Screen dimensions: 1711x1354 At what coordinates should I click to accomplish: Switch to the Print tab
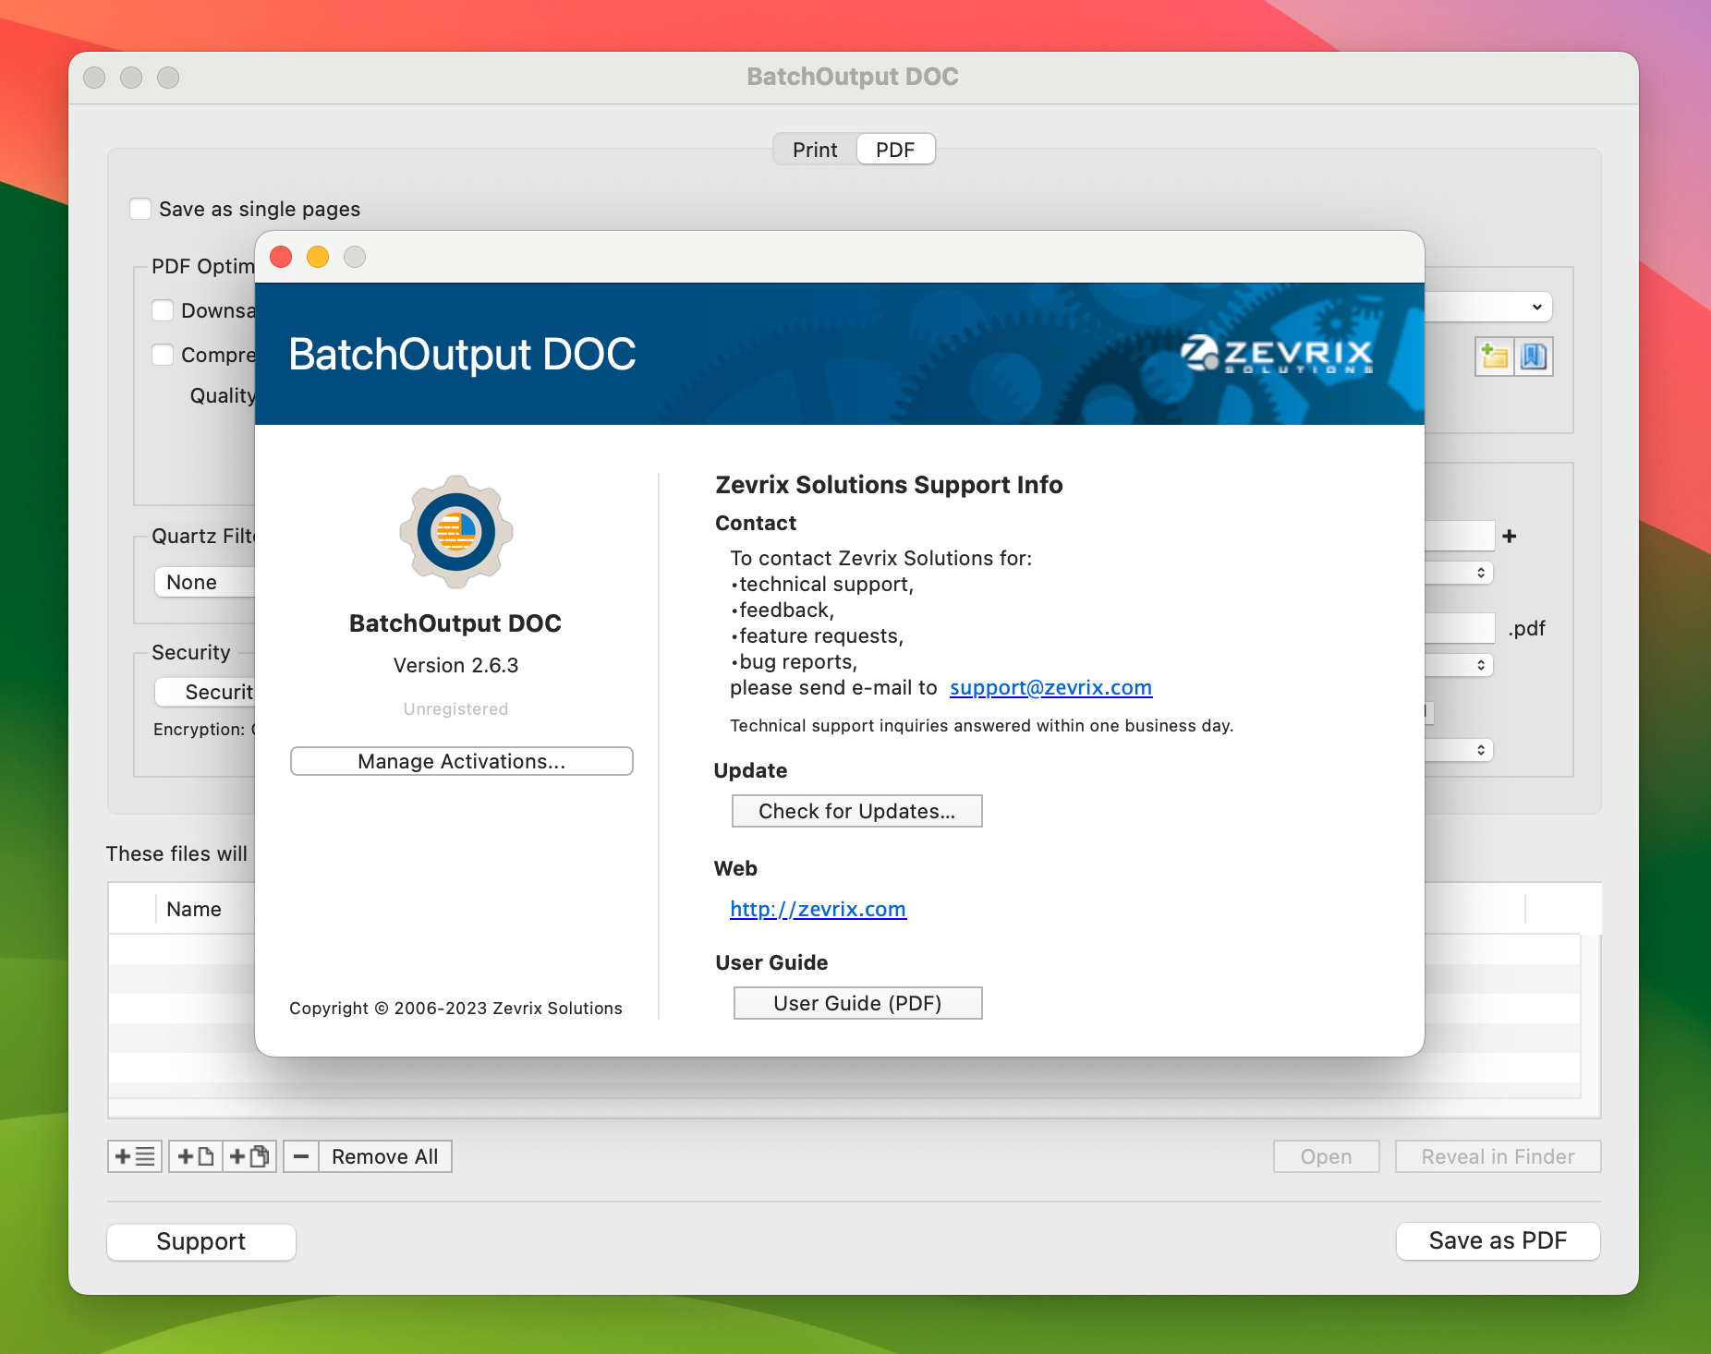814,149
